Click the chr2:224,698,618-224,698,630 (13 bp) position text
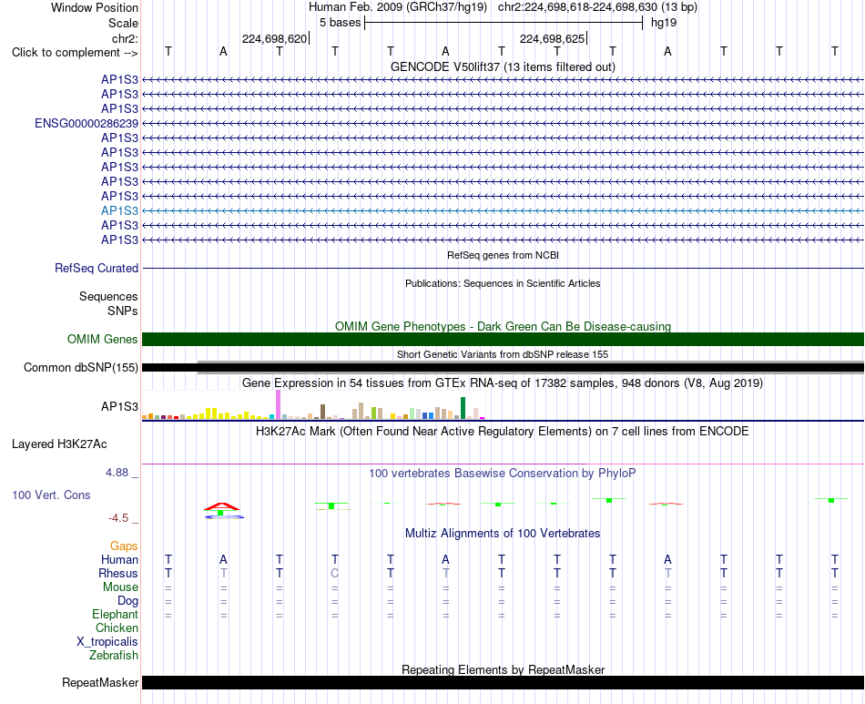 pyautogui.click(x=597, y=7)
